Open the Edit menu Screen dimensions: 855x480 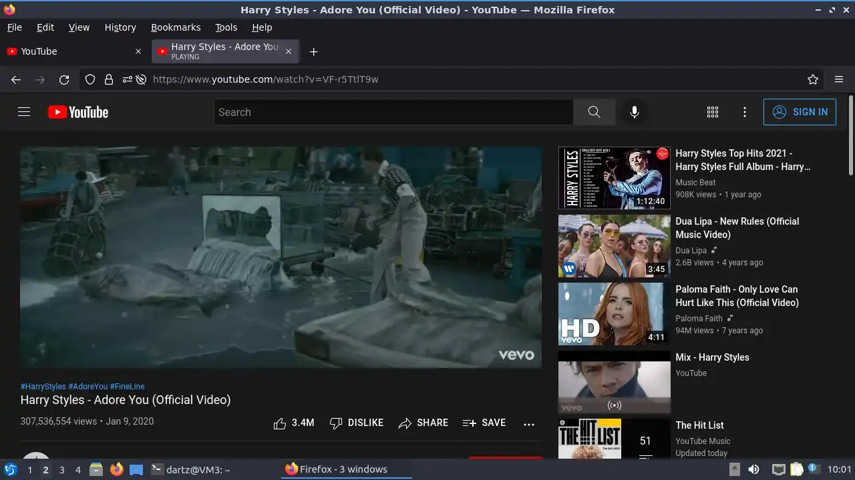[x=45, y=27]
